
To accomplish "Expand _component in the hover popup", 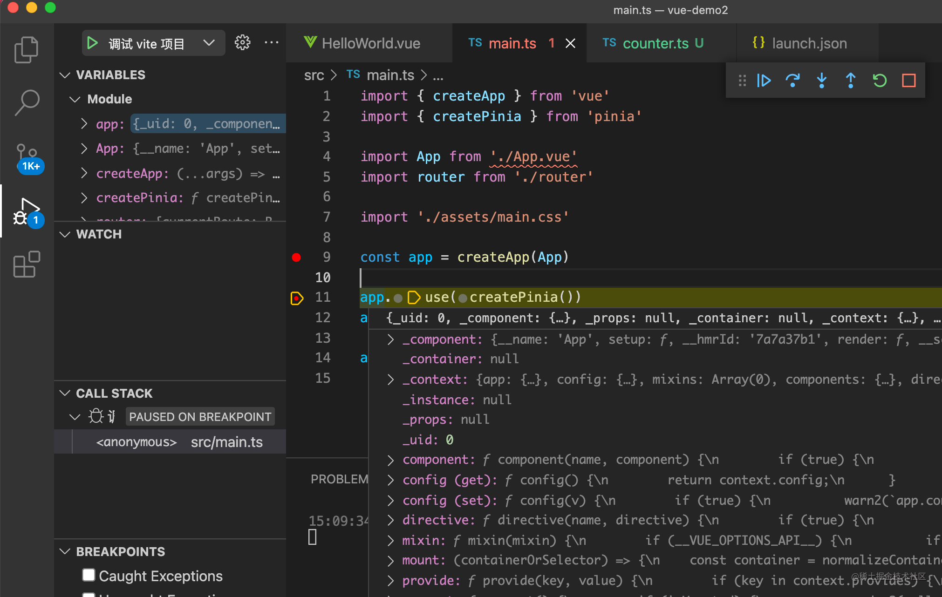I will pos(391,339).
